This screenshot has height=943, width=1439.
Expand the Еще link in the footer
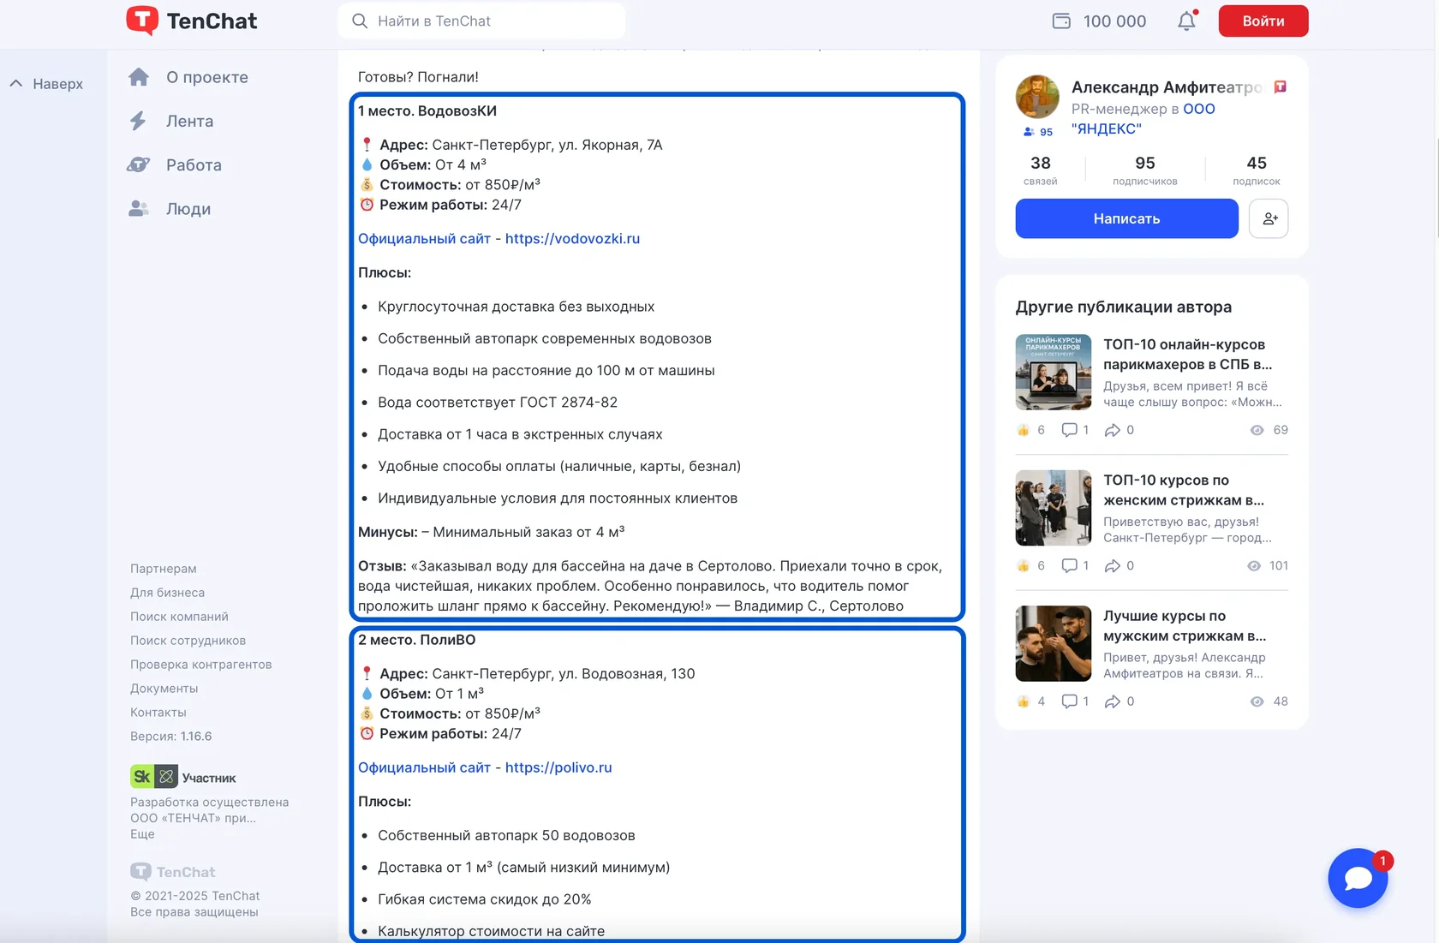pos(141,833)
